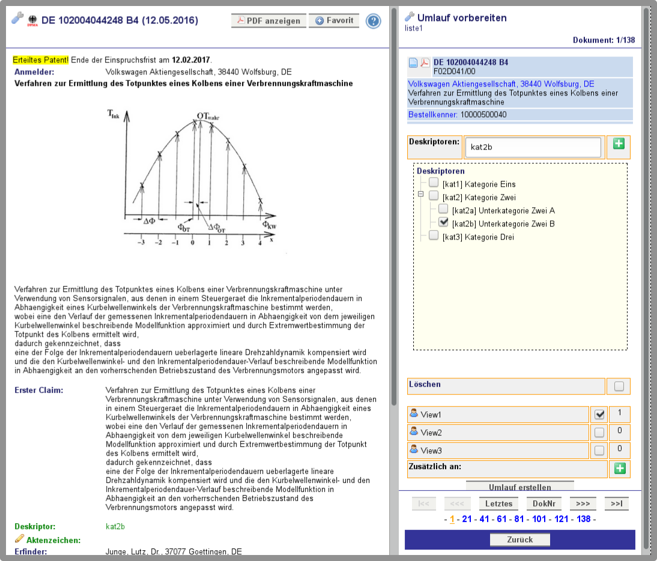Screen dimensions: 657x561
Task: Click the user icon of View1
Action: [414, 413]
